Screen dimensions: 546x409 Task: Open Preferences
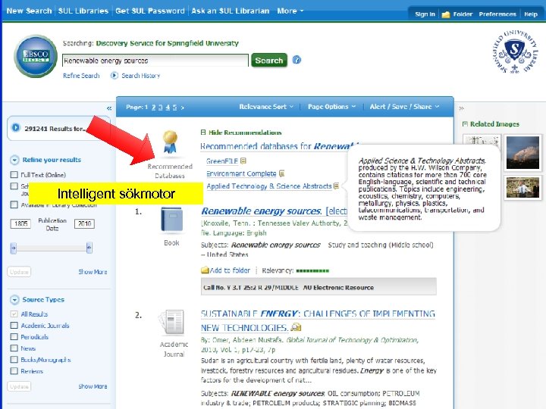[x=497, y=14]
